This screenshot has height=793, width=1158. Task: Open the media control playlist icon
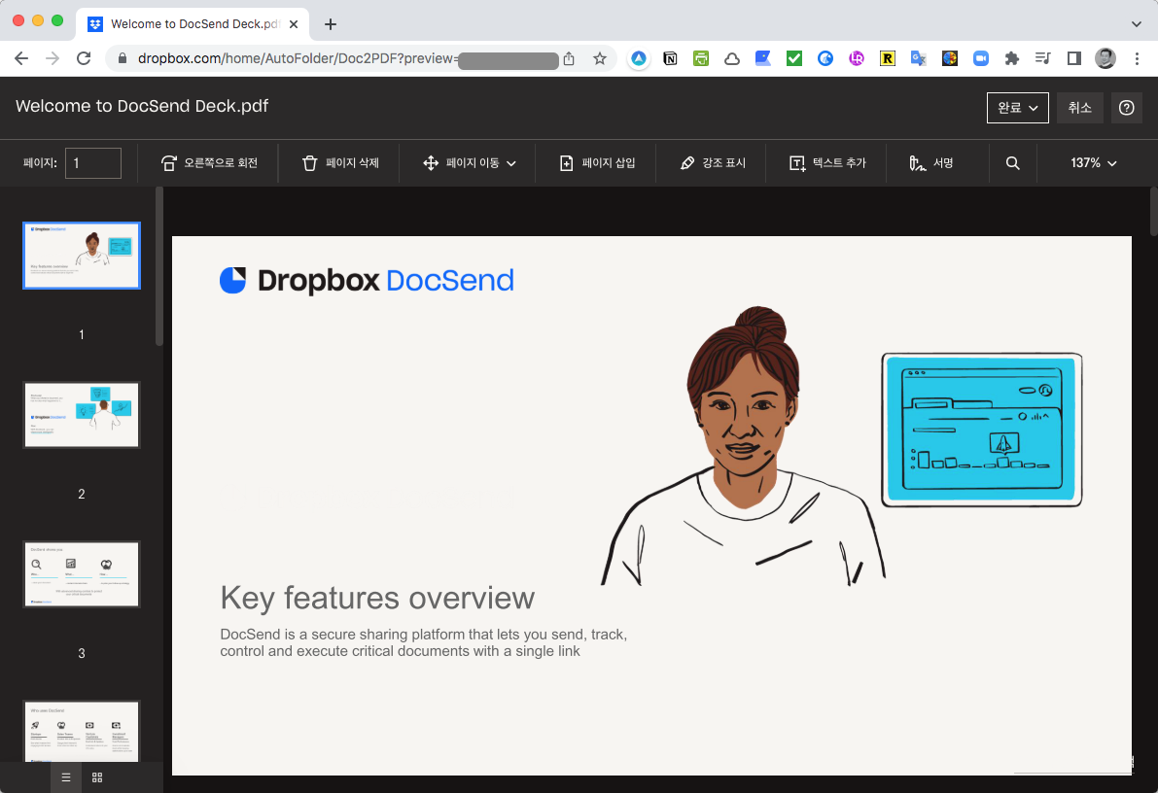tap(1043, 58)
